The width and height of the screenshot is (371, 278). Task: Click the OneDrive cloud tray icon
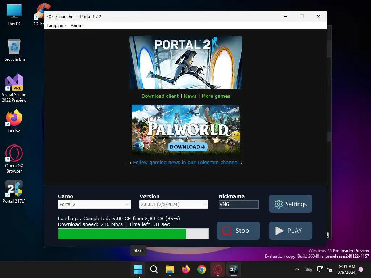[309, 269]
